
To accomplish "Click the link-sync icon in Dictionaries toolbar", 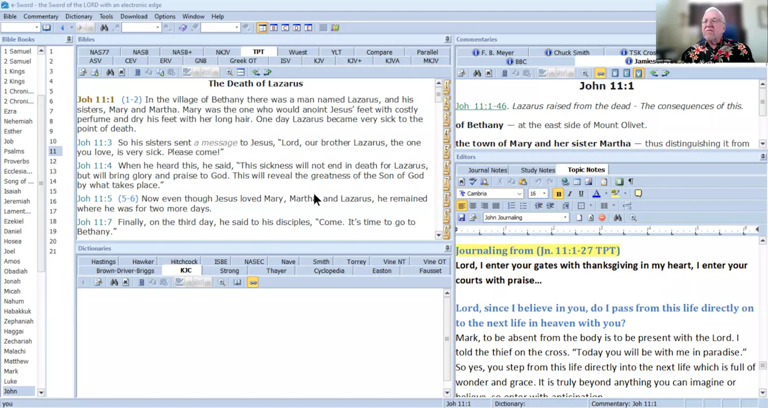I will click(x=253, y=282).
